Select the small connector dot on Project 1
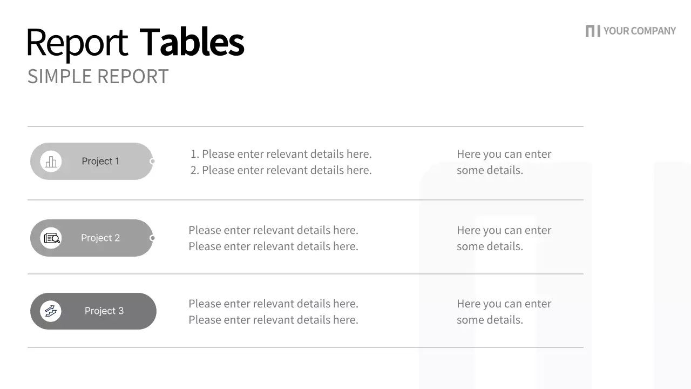691x389 pixels. pyautogui.click(x=152, y=161)
